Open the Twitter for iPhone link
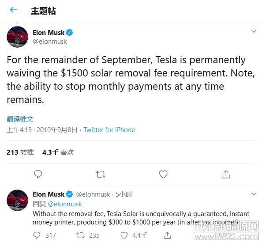This screenshot has height=243, width=262. click(109, 130)
